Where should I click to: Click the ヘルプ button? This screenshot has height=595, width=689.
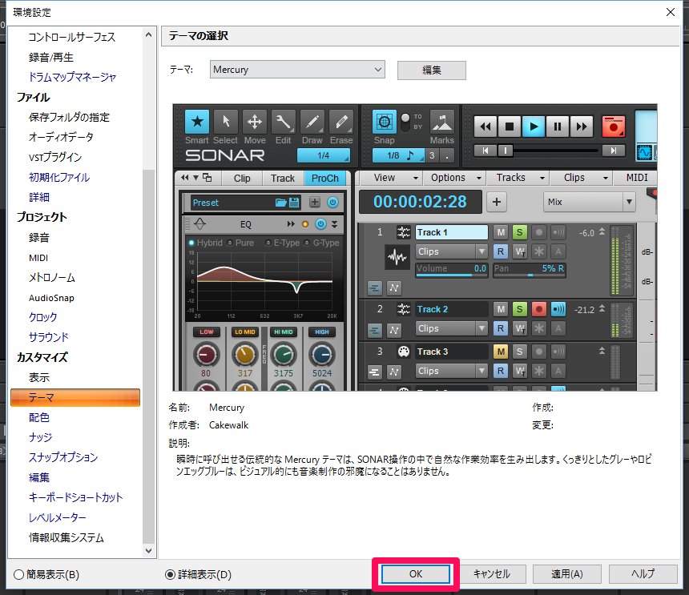[x=643, y=574]
